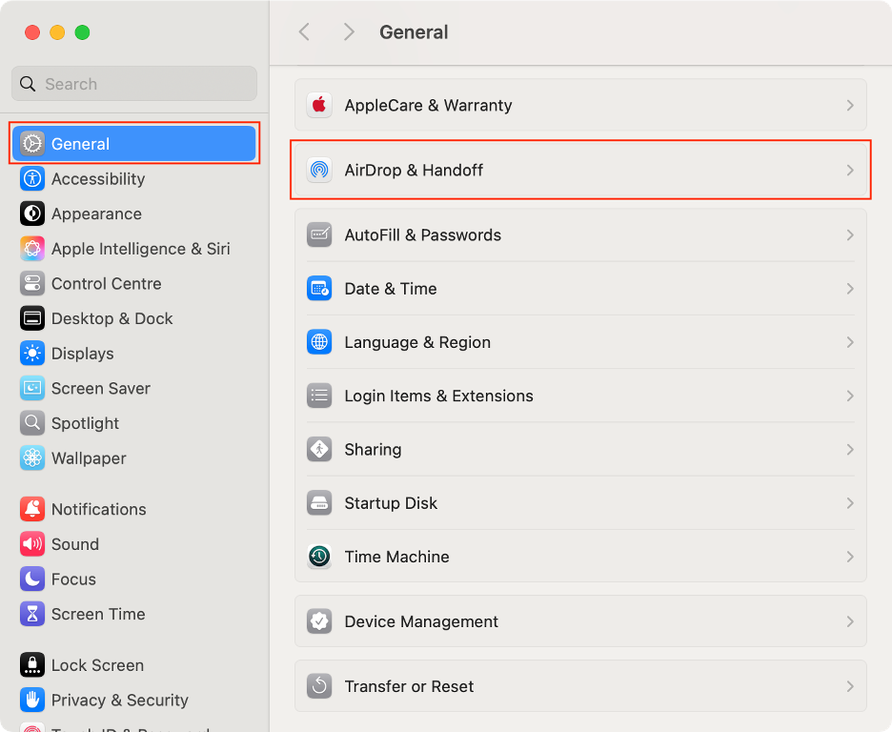This screenshot has width=892, height=732.
Task: Select Screen Time label in sidebar
Action: pyautogui.click(x=98, y=614)
